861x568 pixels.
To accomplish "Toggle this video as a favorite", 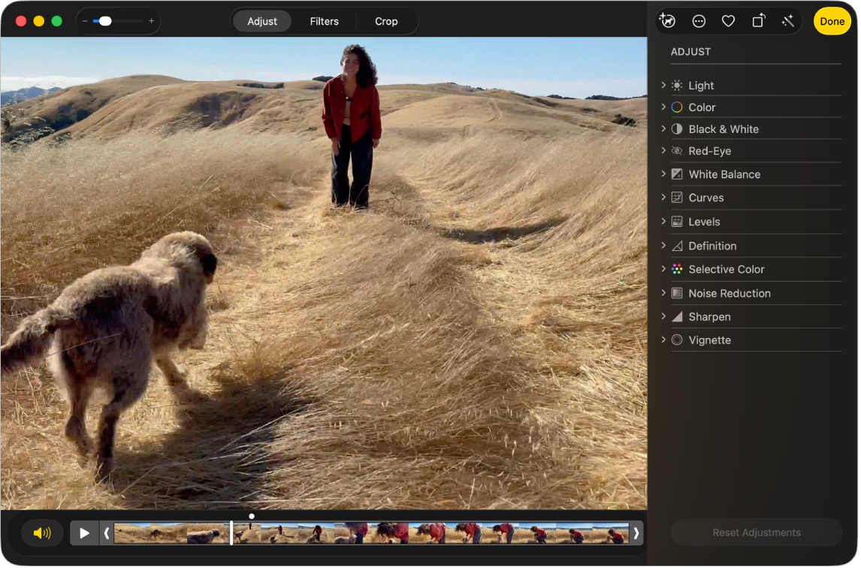I will [x=727, y=20].
